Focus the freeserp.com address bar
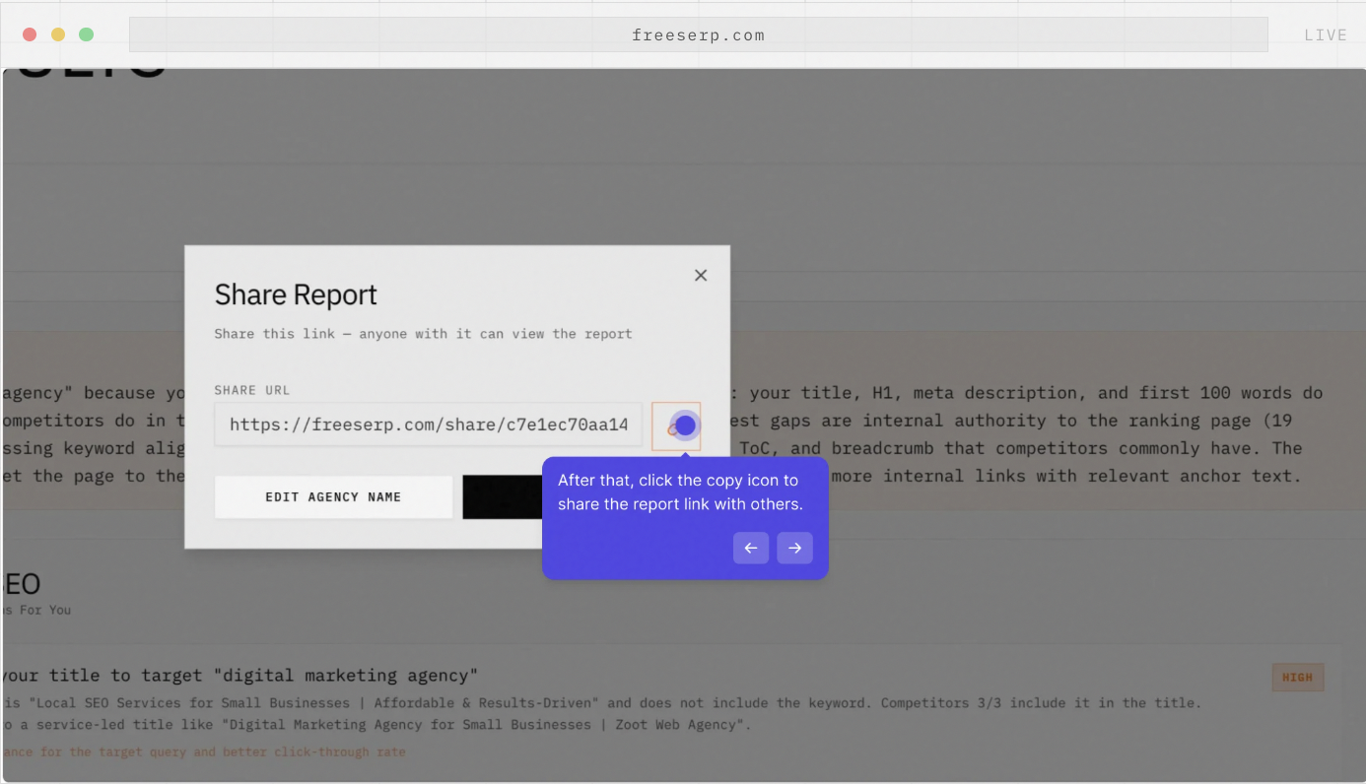1366x784 pixels. (698, 34)
